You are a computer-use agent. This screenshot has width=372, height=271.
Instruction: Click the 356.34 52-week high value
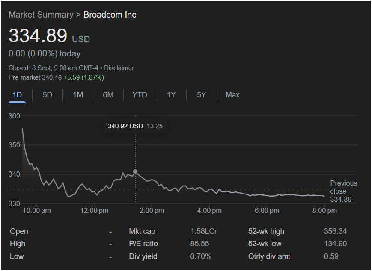(x=336, y=231)
